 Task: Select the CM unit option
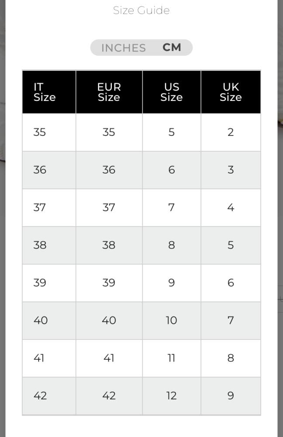(x=172, y=47)
